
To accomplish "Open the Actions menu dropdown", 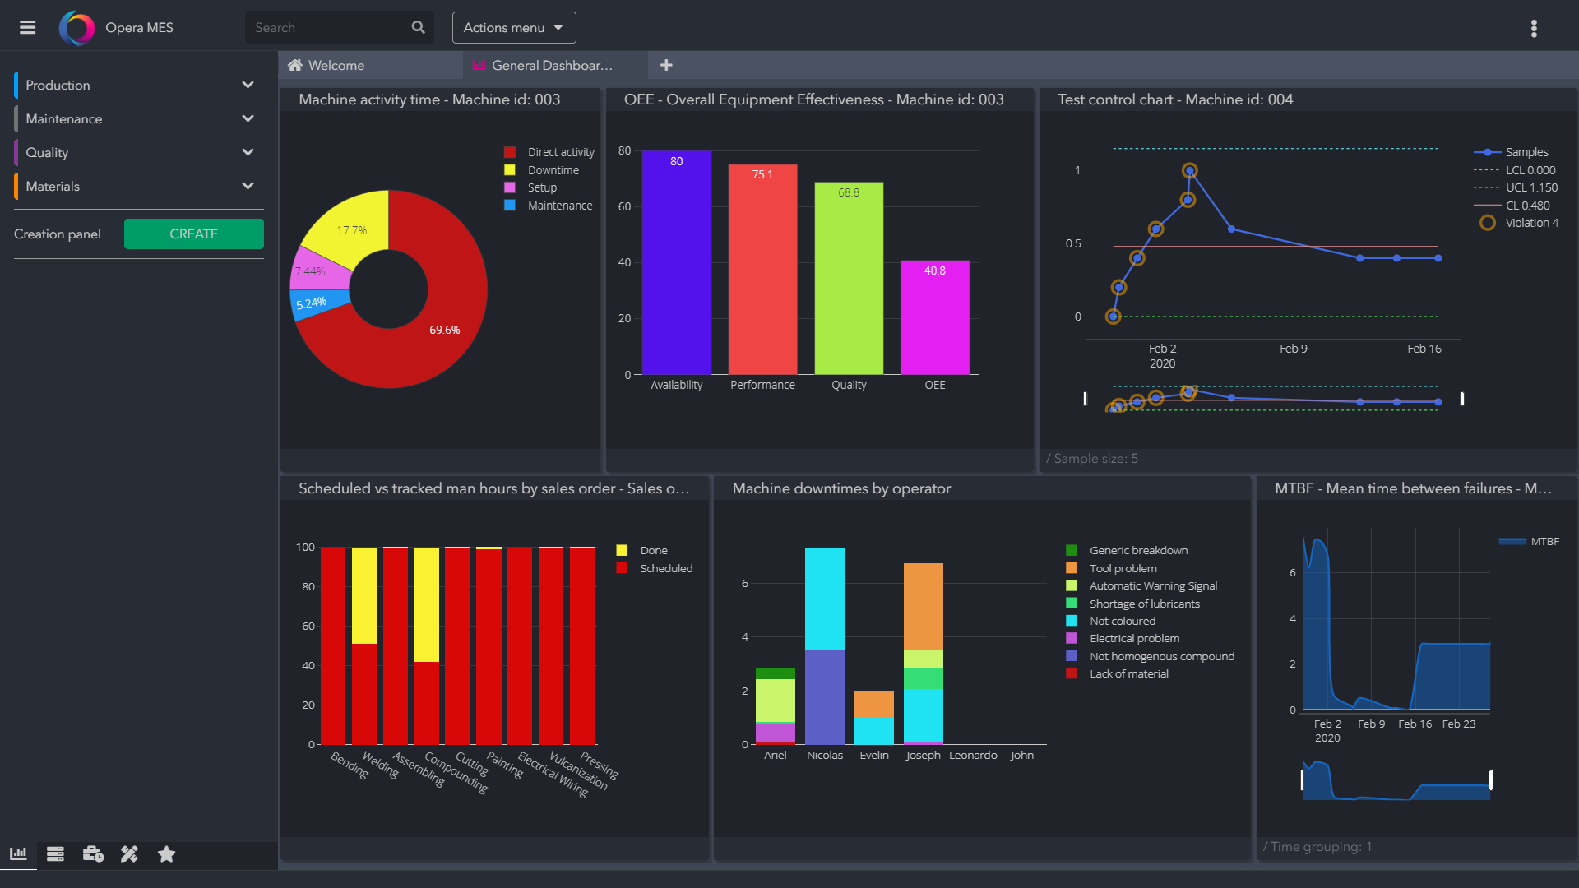I will coord(513,27).
